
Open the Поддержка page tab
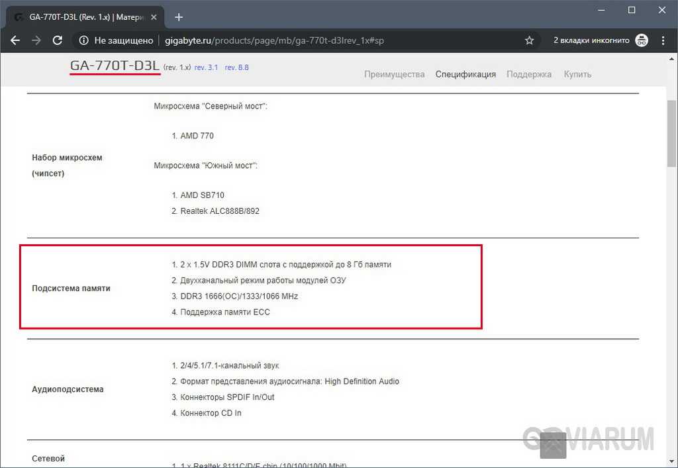click(528, 74)
